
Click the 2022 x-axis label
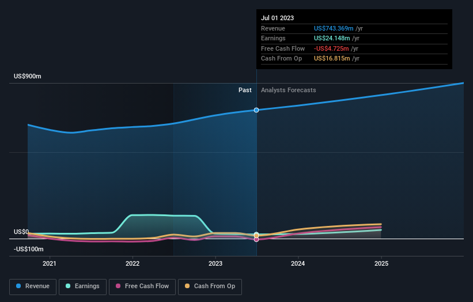[133, 264]
